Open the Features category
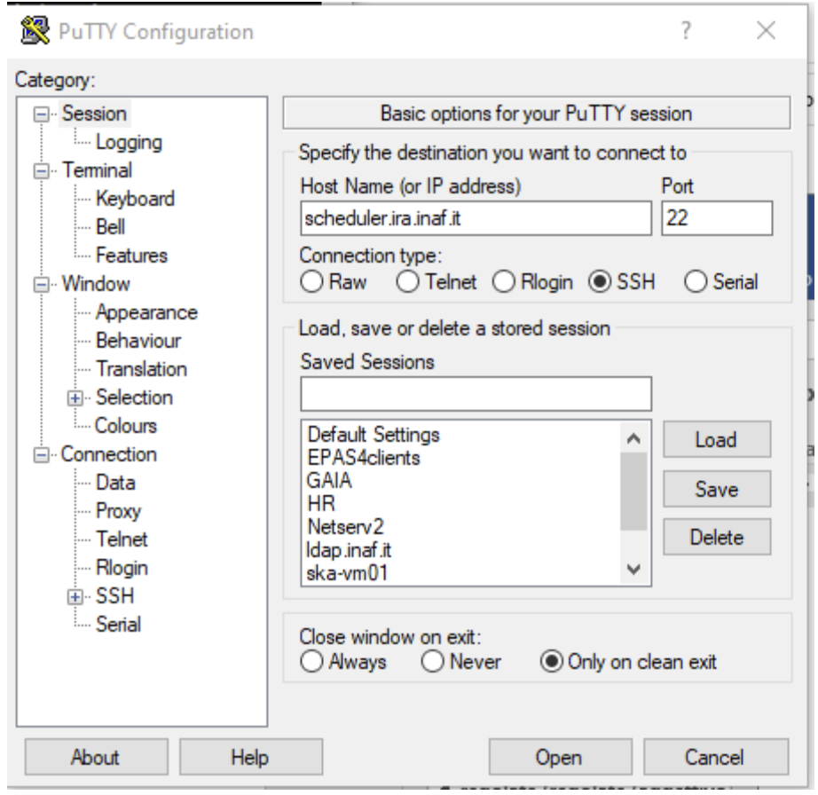Image resolution: width=818 pixels, height=795 pixels. (131, 256)
